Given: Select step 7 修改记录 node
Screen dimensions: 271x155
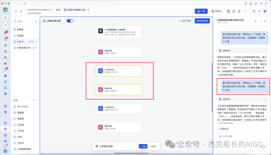Looking at the screenshot, I should pos(119,127).
